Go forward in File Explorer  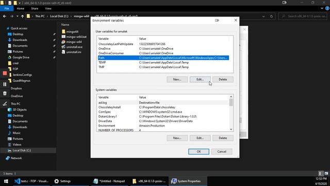tap(12, 16)
